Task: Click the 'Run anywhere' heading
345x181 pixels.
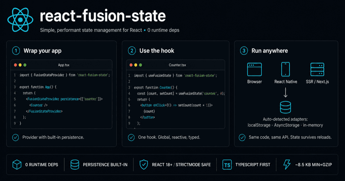Action: (270, 51)
